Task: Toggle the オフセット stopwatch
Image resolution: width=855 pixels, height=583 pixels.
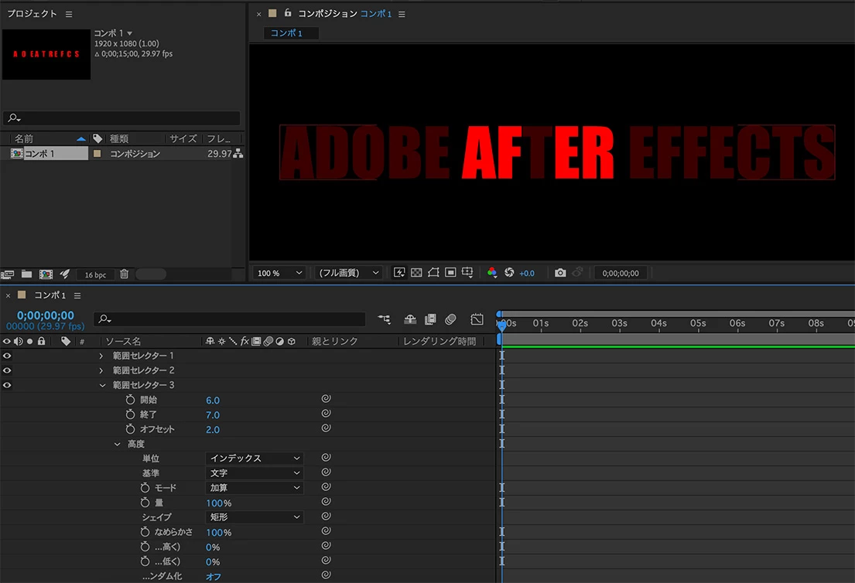Action: (130, 429)
